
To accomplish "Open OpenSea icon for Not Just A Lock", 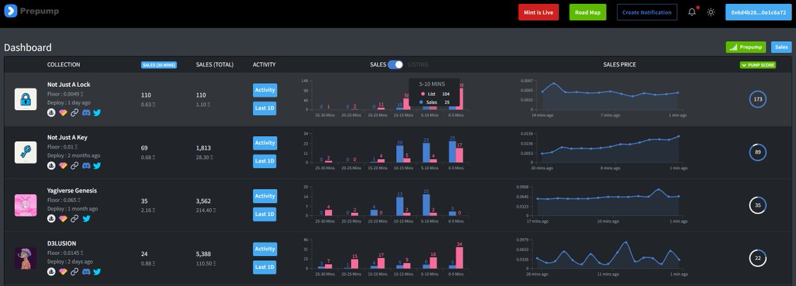I will [x=52, y=112].
